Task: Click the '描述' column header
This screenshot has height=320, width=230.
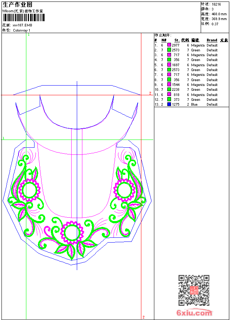Action: [x=195, y=40]
